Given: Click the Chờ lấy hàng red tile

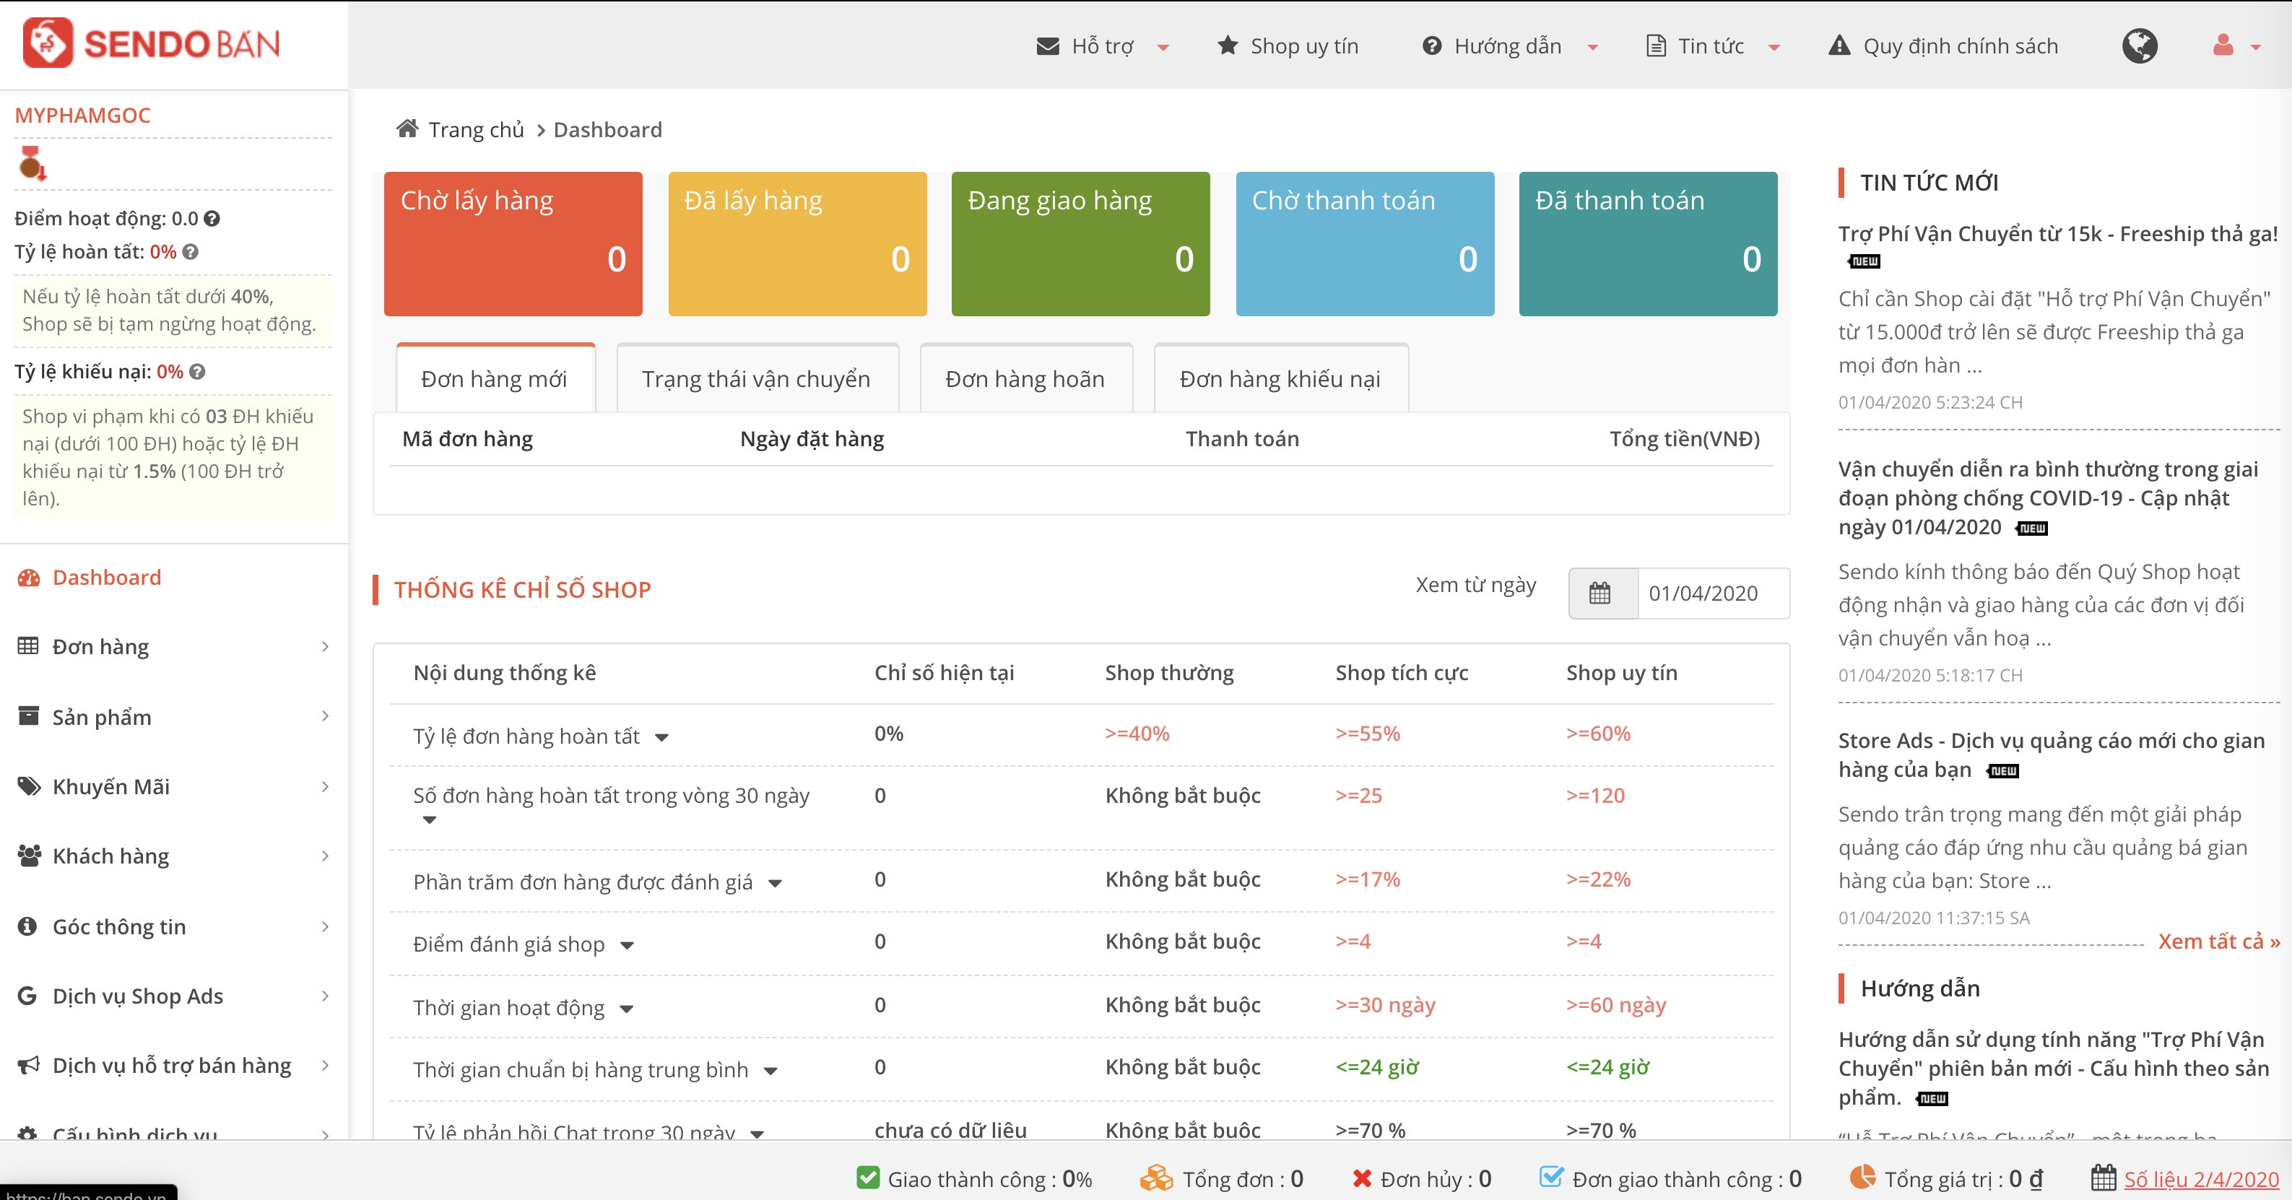Looking at the screenshot, I should 513,243.
